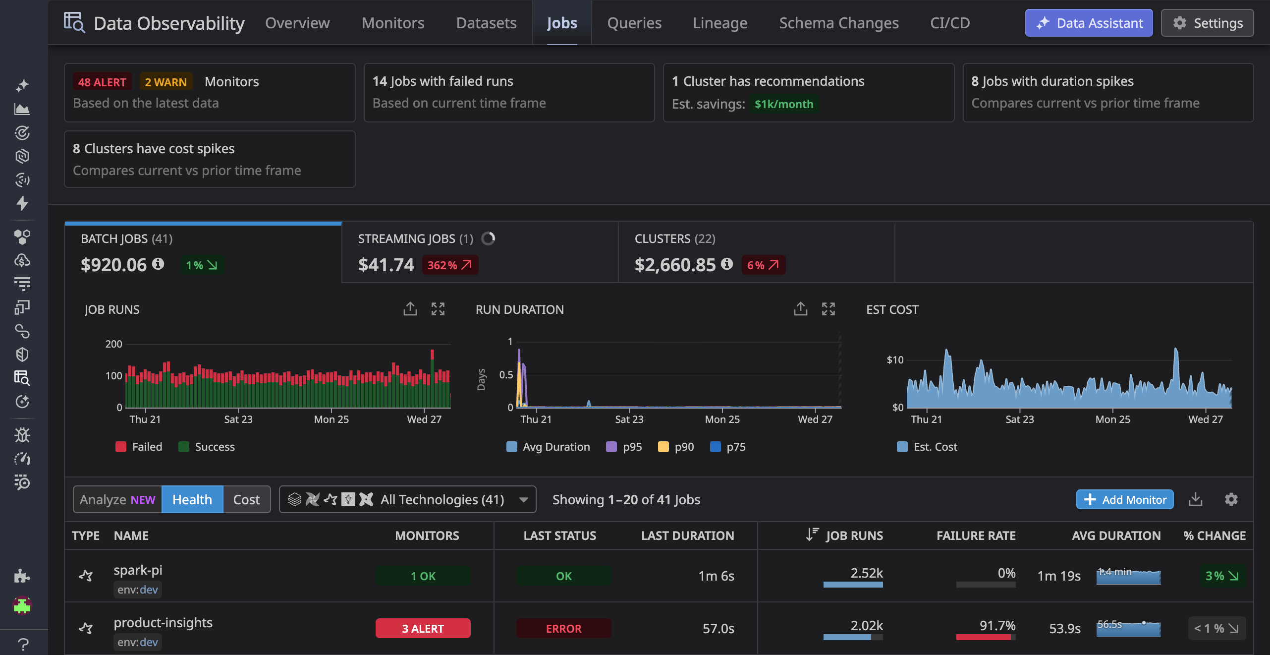The height and width of the screenshot is (655, 1270).
Task: Click the speedometer gauge sidebar icon
Action: (22, 459)
